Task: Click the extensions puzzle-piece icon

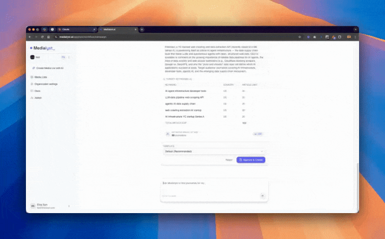Action: coord(340,37)
